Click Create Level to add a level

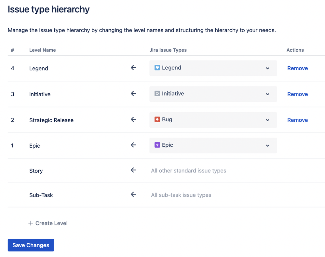click(48, 223)
